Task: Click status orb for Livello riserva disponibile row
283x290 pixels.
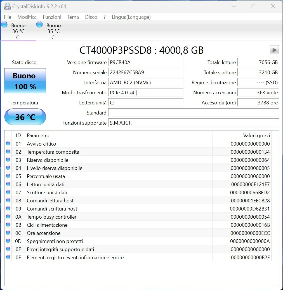Action: [x=8, y=168]
